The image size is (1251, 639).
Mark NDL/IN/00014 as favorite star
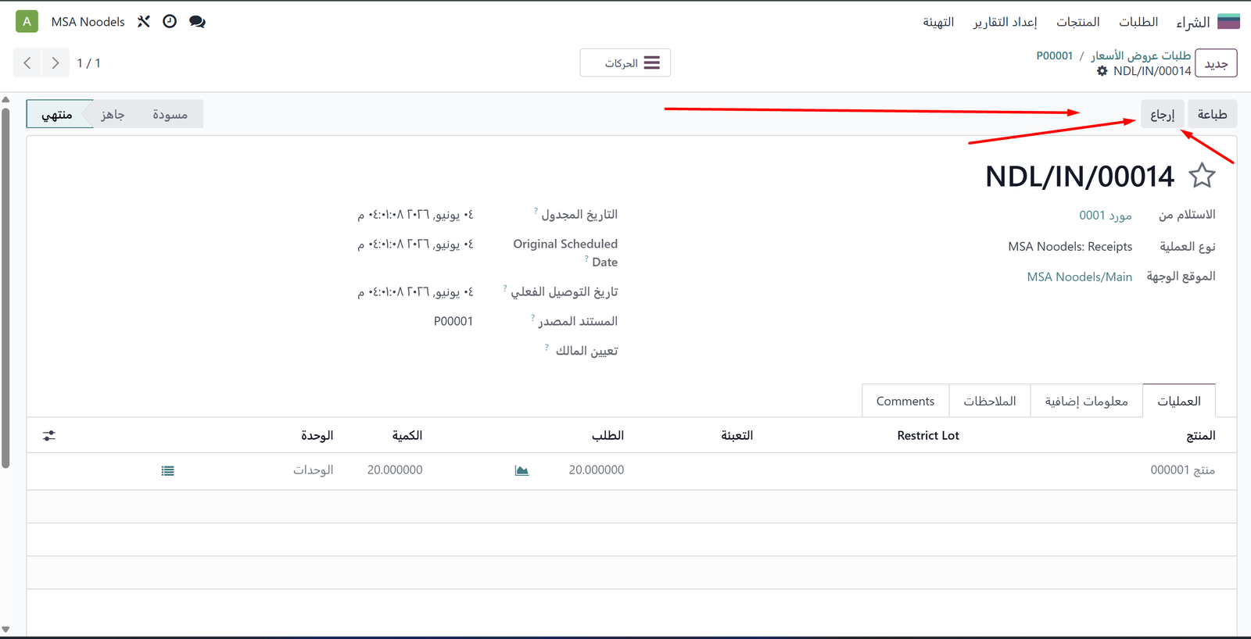point(1202,176)
